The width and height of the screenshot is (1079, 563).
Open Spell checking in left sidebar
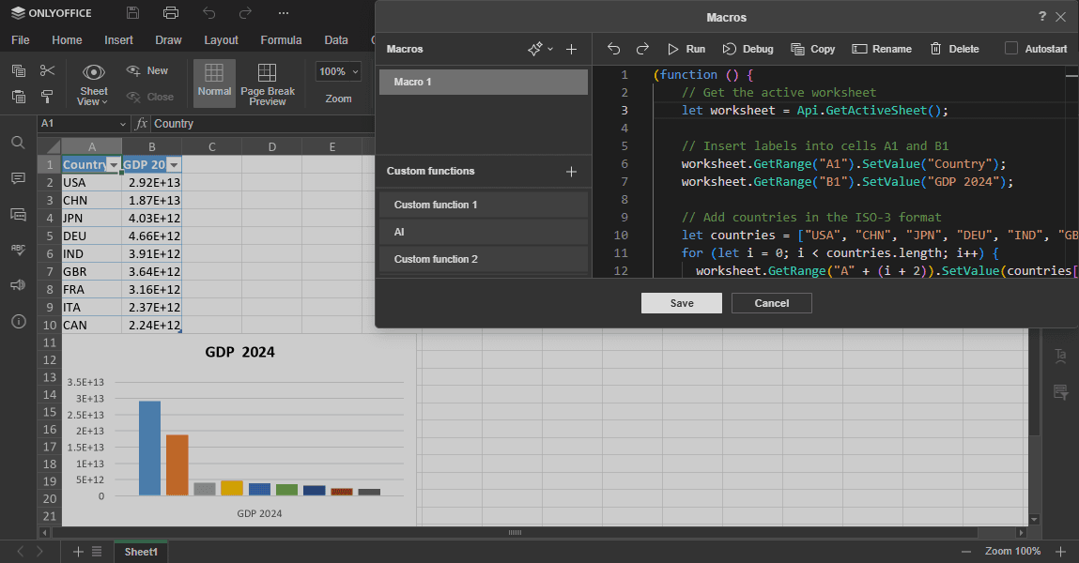pyautogui.click(x=19, y=250)
